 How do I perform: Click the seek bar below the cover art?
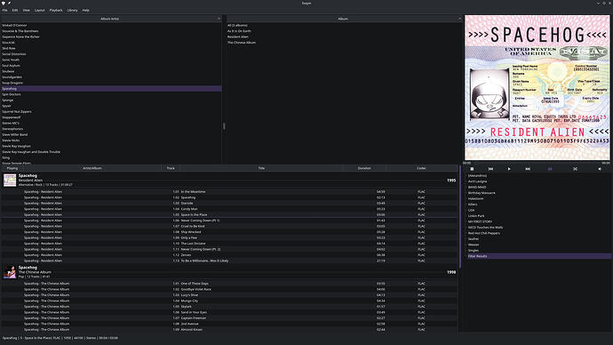pyautogui.click(x=537, y=163)
